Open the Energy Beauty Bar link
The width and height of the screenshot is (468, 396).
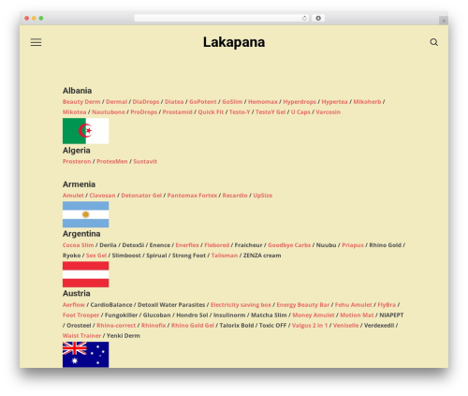point(303,304)
